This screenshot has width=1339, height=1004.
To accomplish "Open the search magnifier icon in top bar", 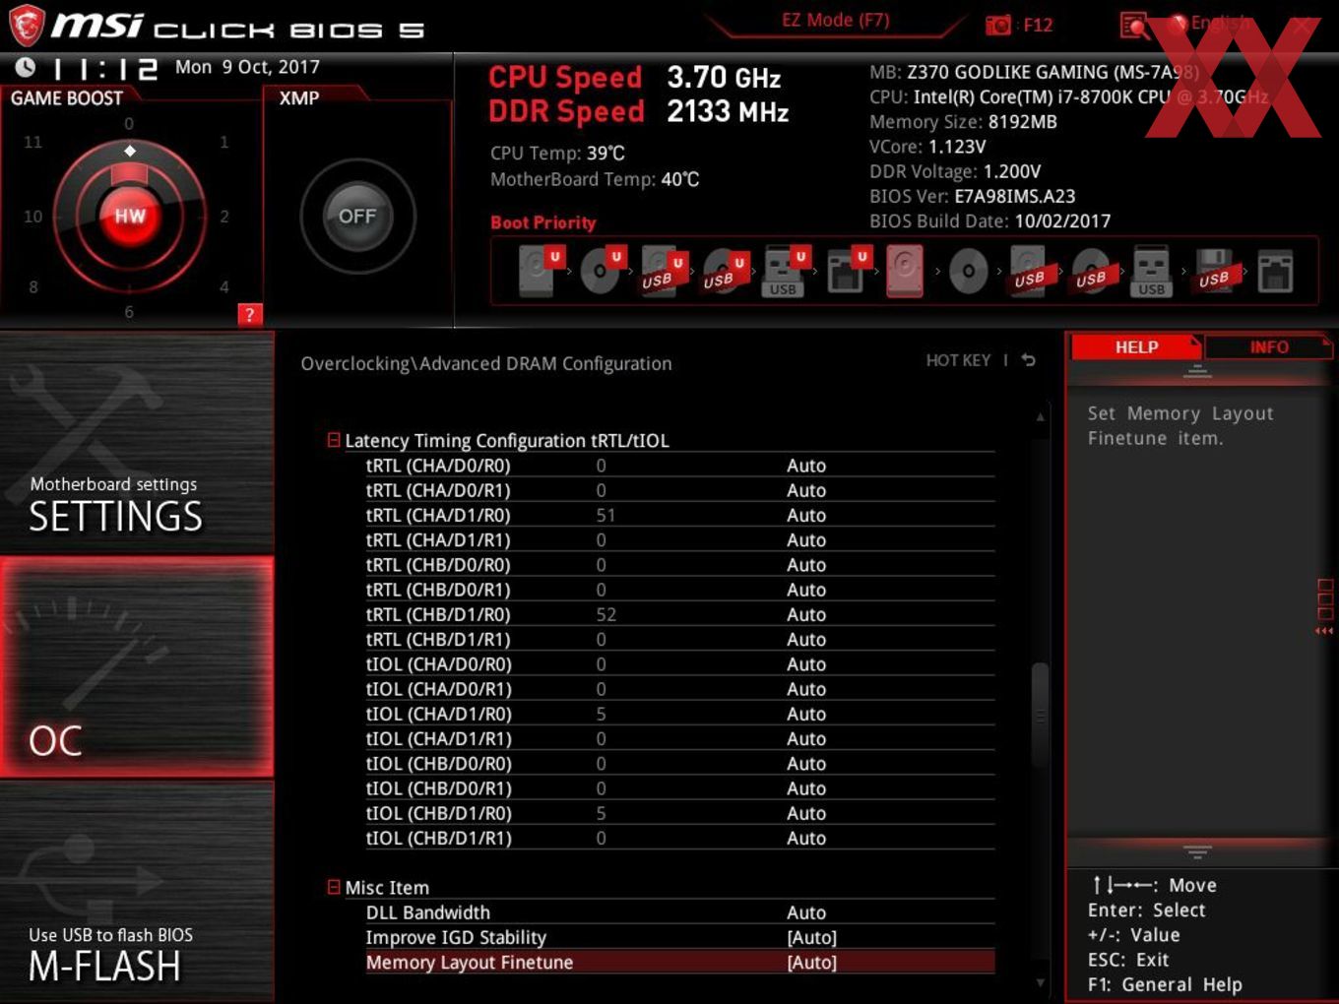I will pos(1134,25).
